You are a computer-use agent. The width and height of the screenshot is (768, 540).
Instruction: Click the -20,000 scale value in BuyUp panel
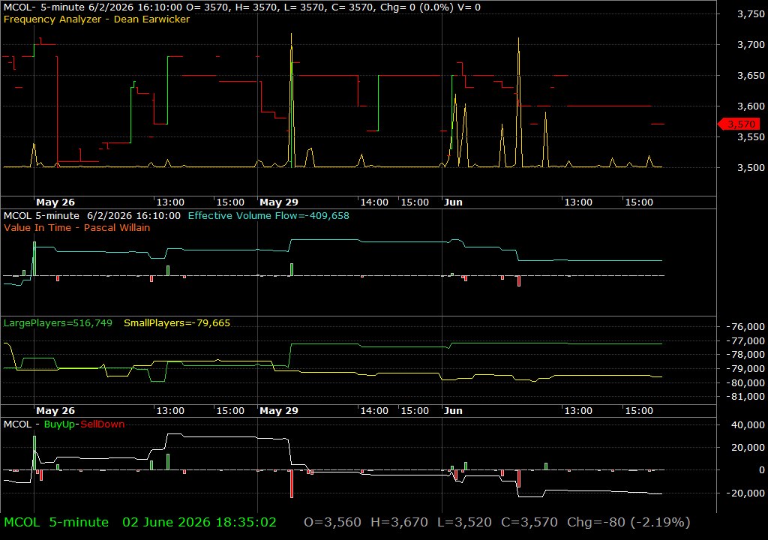tap(745, 493)
